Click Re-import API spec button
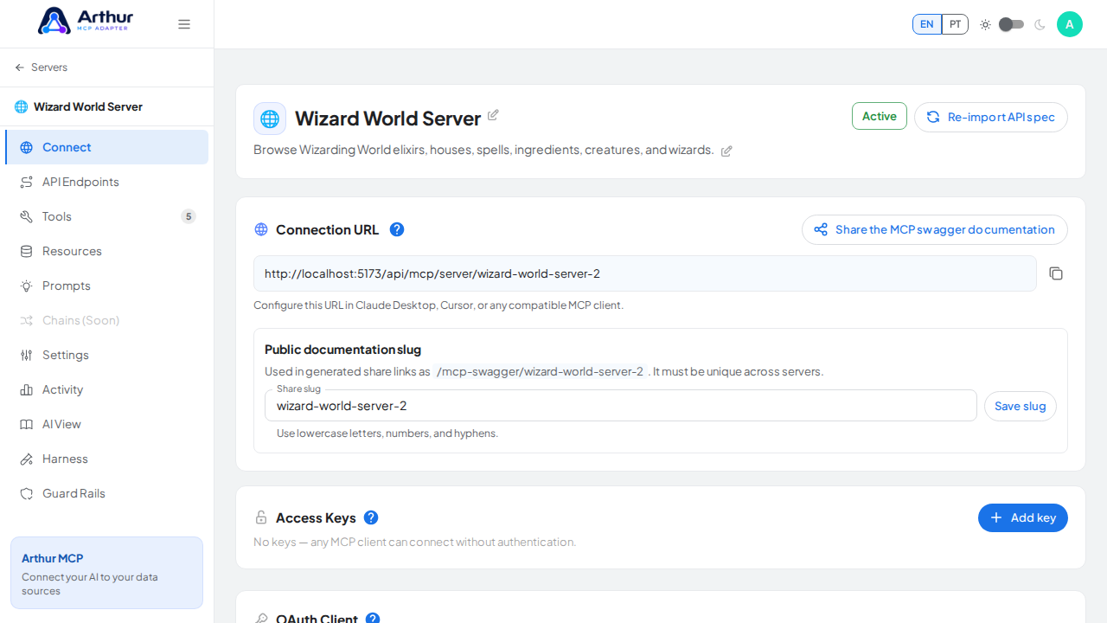 click(991, 117)
